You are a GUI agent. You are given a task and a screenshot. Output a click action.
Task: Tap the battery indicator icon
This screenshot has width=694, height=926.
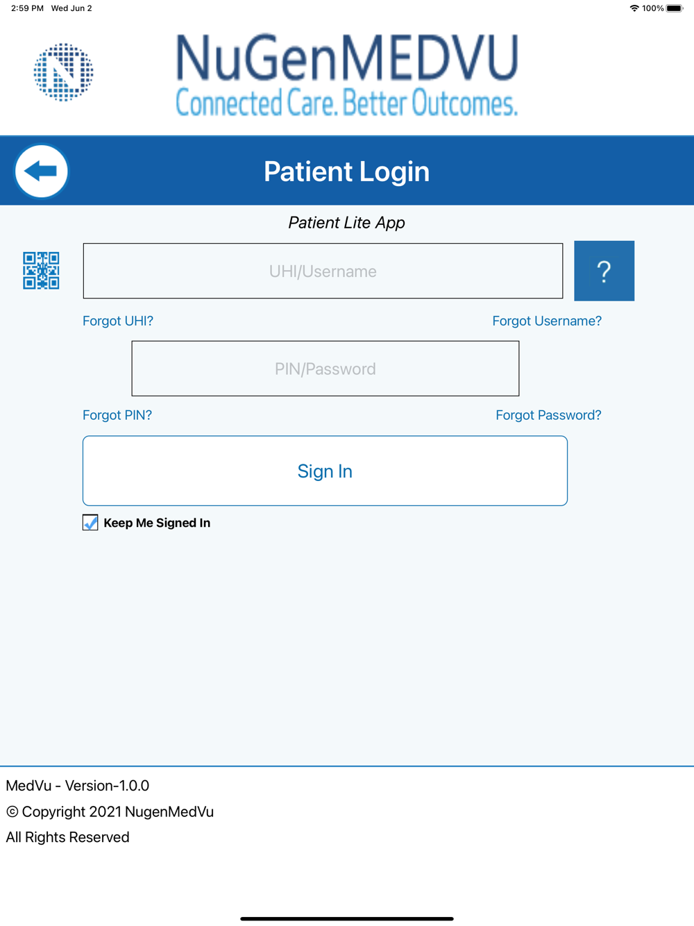pyautogui.click(x=675, y=8)
